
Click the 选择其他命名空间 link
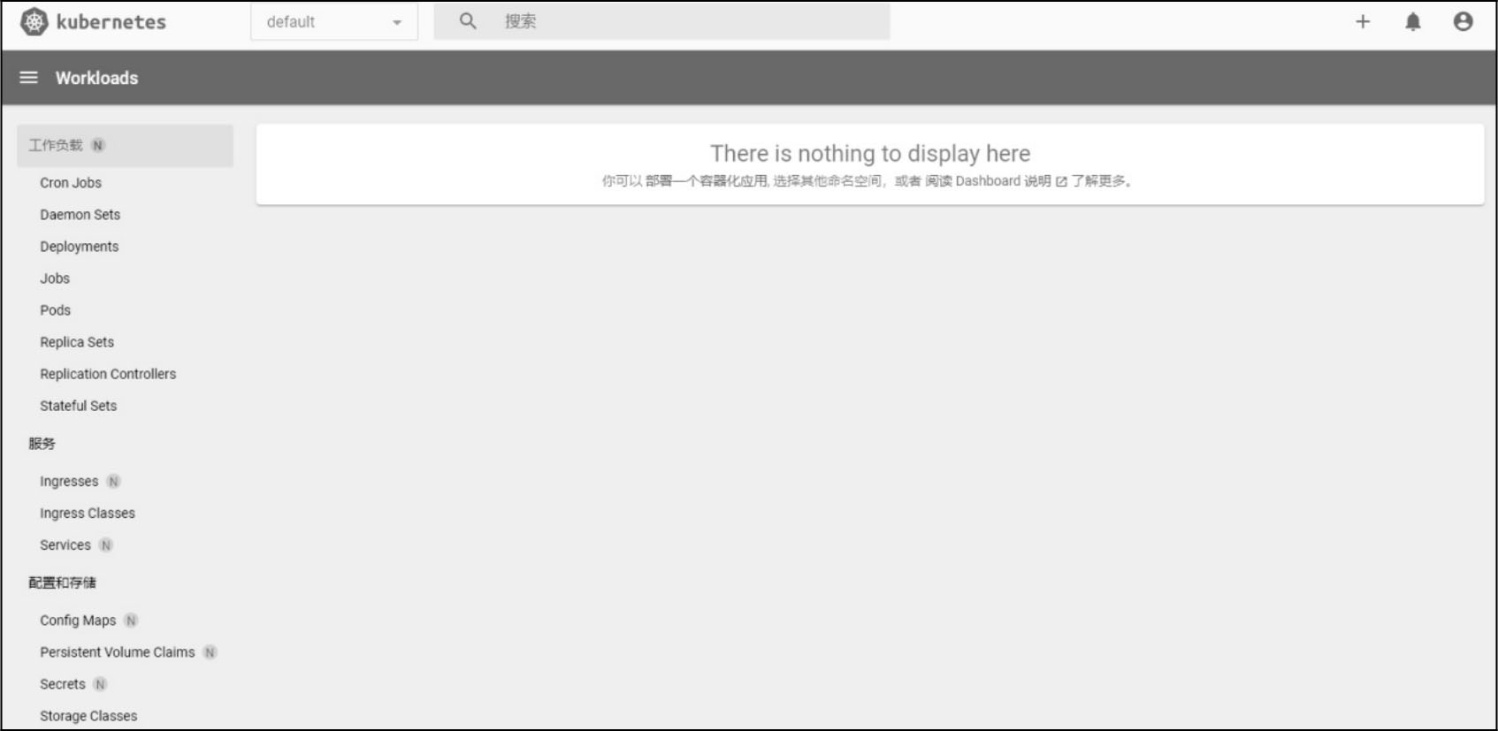click(827, 181)
